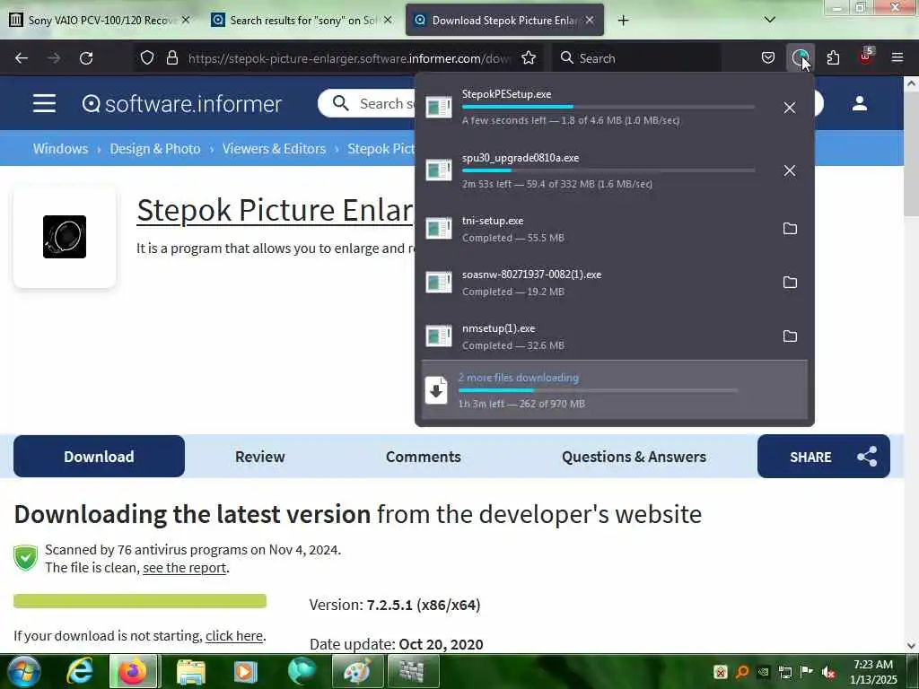The image size is (919, 689).
Task: Click the user account icon
Action: tap(859, 104)
